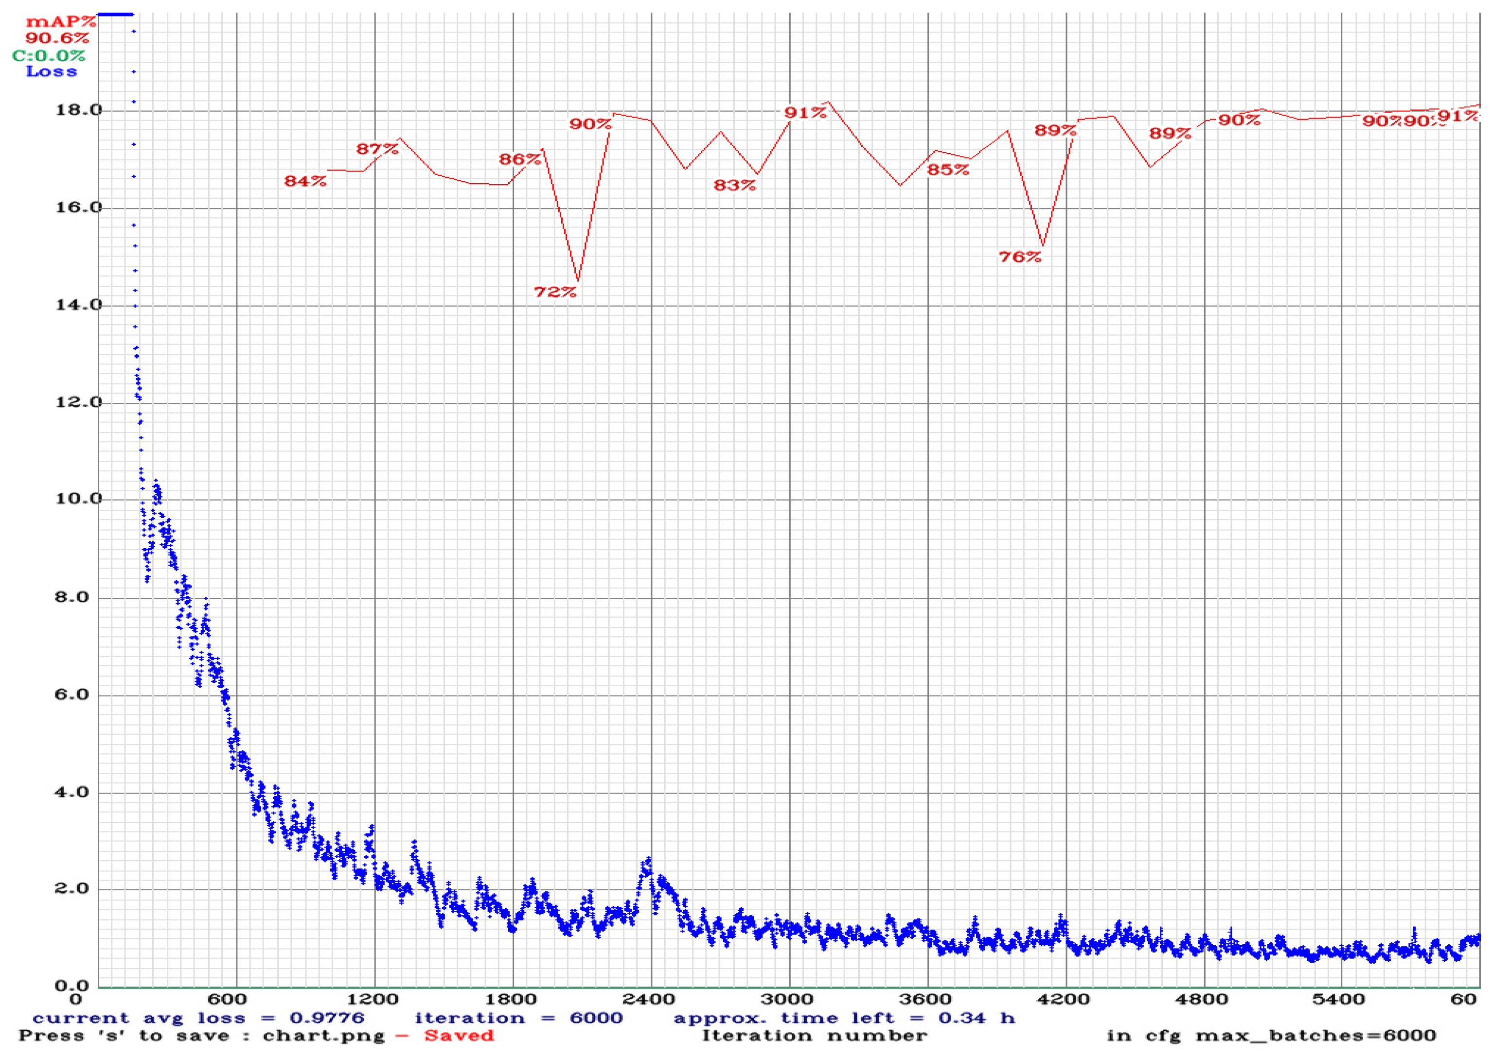Click the iteration = 6000 status text
Image resolution: width=1492 pixels, height=1057 pixels.
(518, 1017)
